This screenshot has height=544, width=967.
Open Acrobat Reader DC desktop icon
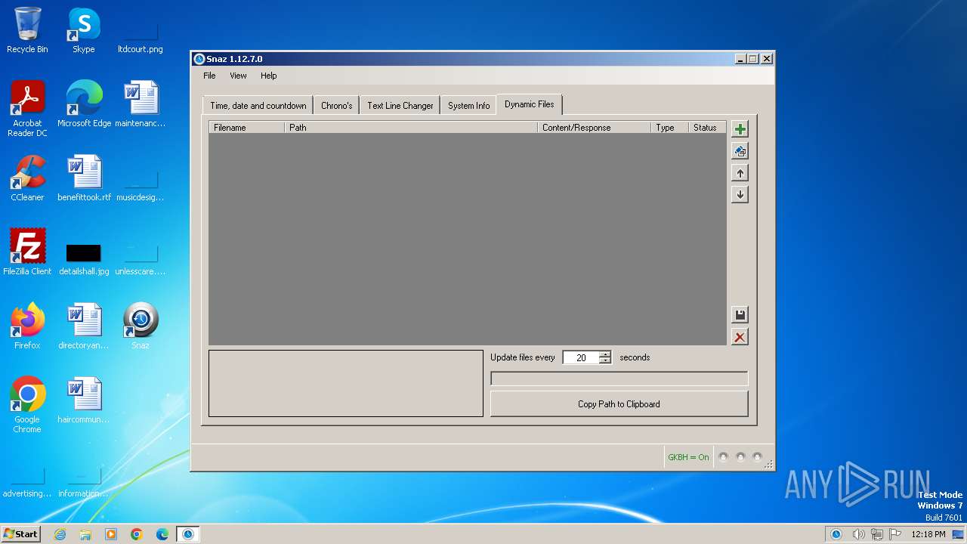point(27,109)
